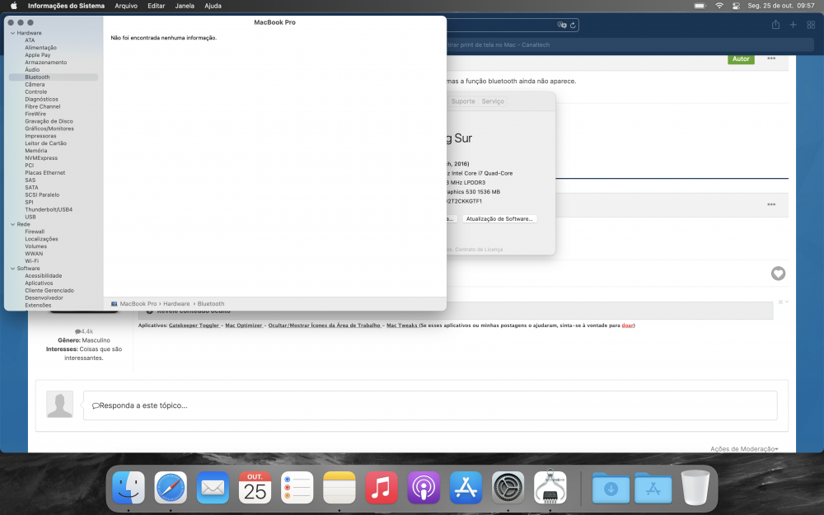Select Câmera in sidebar
Screen dimensions: 824x515
click(x=35, y=84)
